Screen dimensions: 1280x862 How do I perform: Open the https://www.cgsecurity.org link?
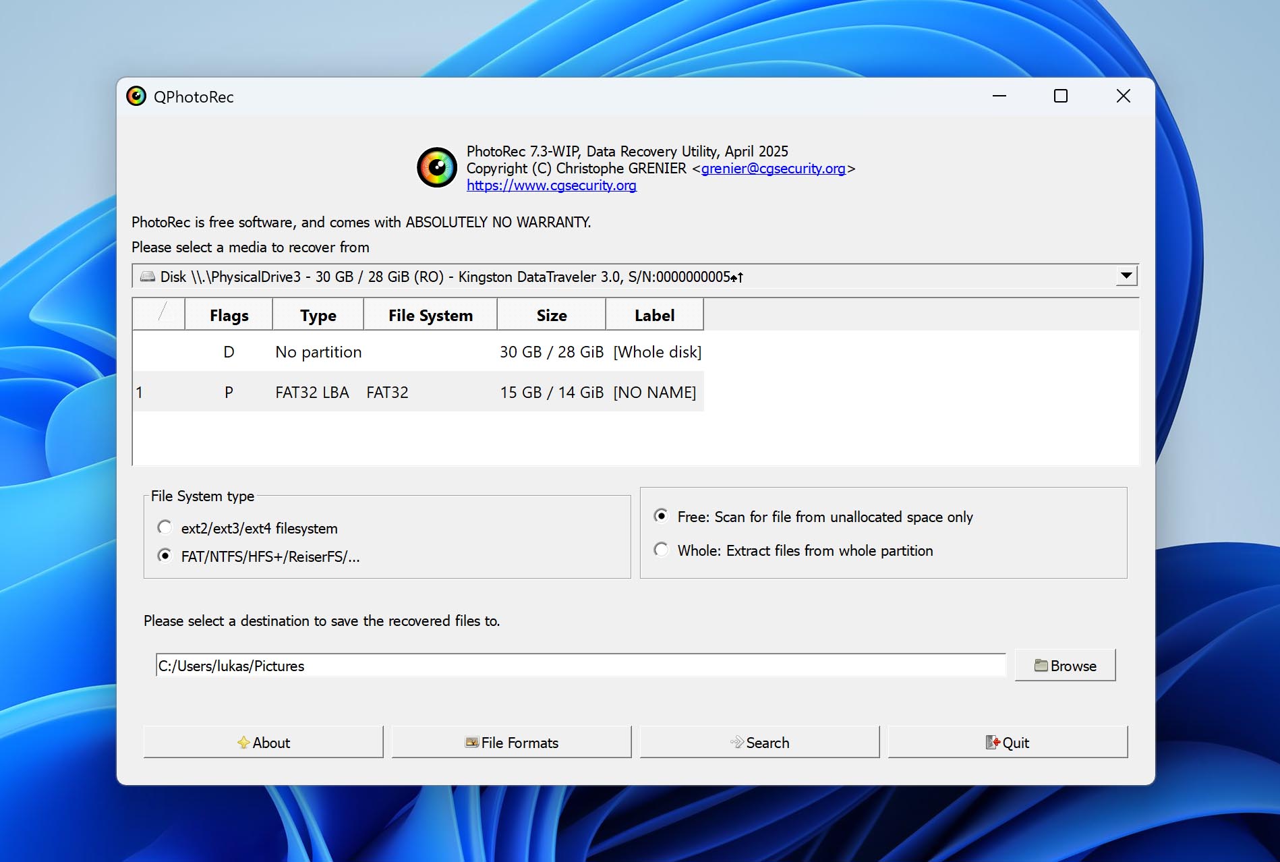(551, 185)
